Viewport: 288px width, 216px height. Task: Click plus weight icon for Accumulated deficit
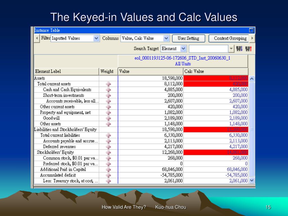point(108,175)
